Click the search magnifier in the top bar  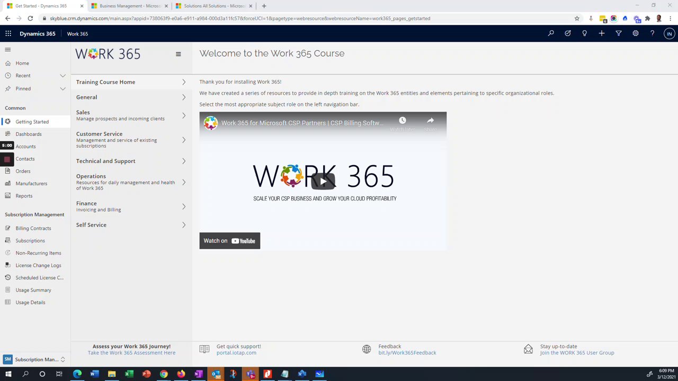551,33
